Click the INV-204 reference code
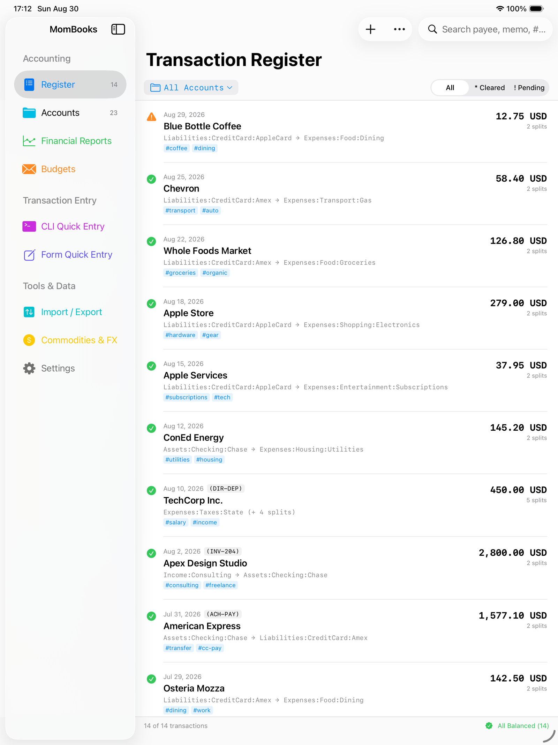This screenshot has width=558, height=745. pyautogui.click(x=223, y=552)
